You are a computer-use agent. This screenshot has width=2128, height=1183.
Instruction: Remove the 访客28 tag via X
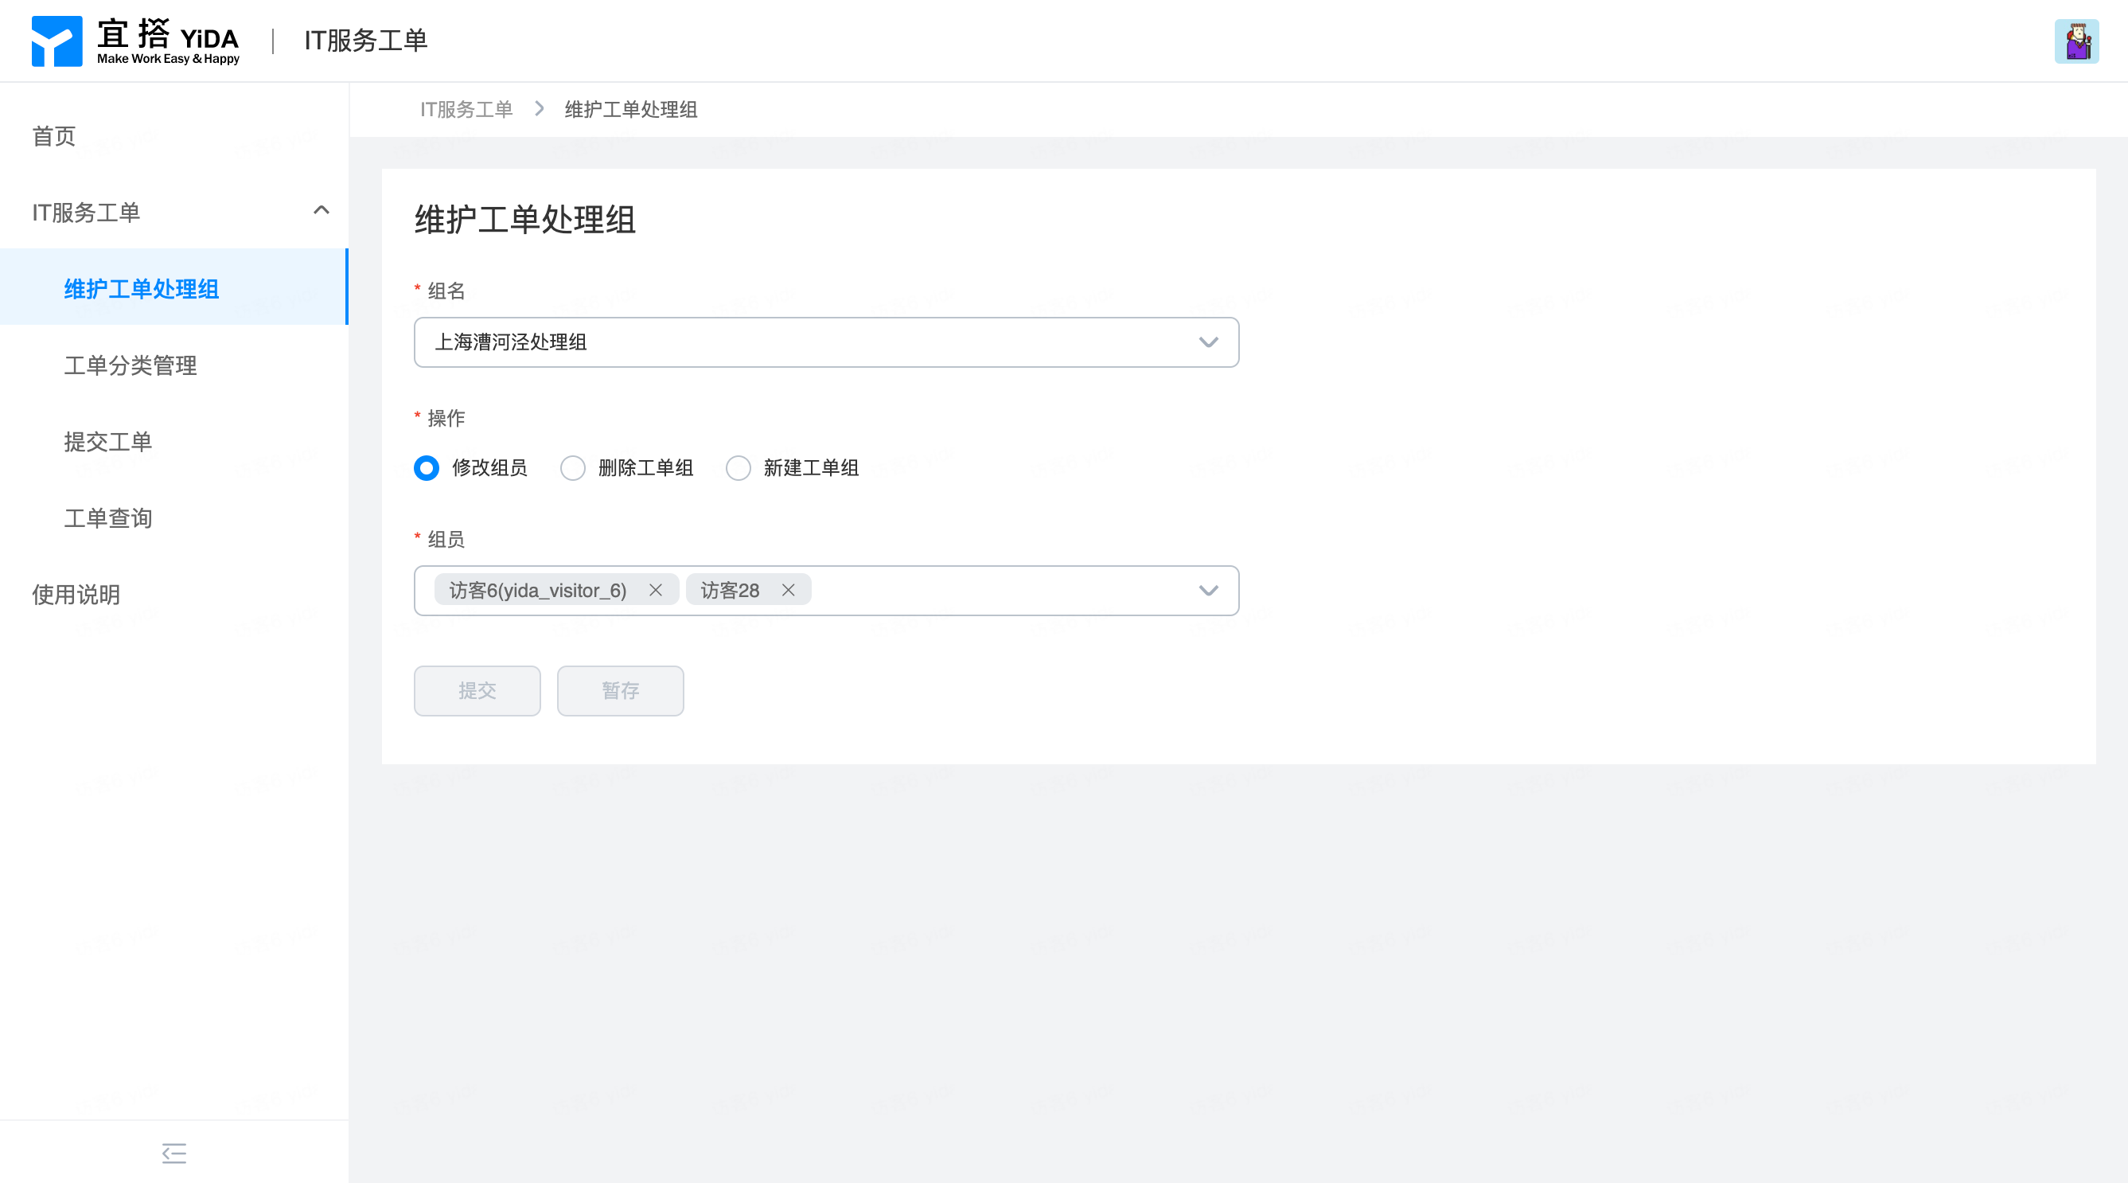[x=788, y=590]
